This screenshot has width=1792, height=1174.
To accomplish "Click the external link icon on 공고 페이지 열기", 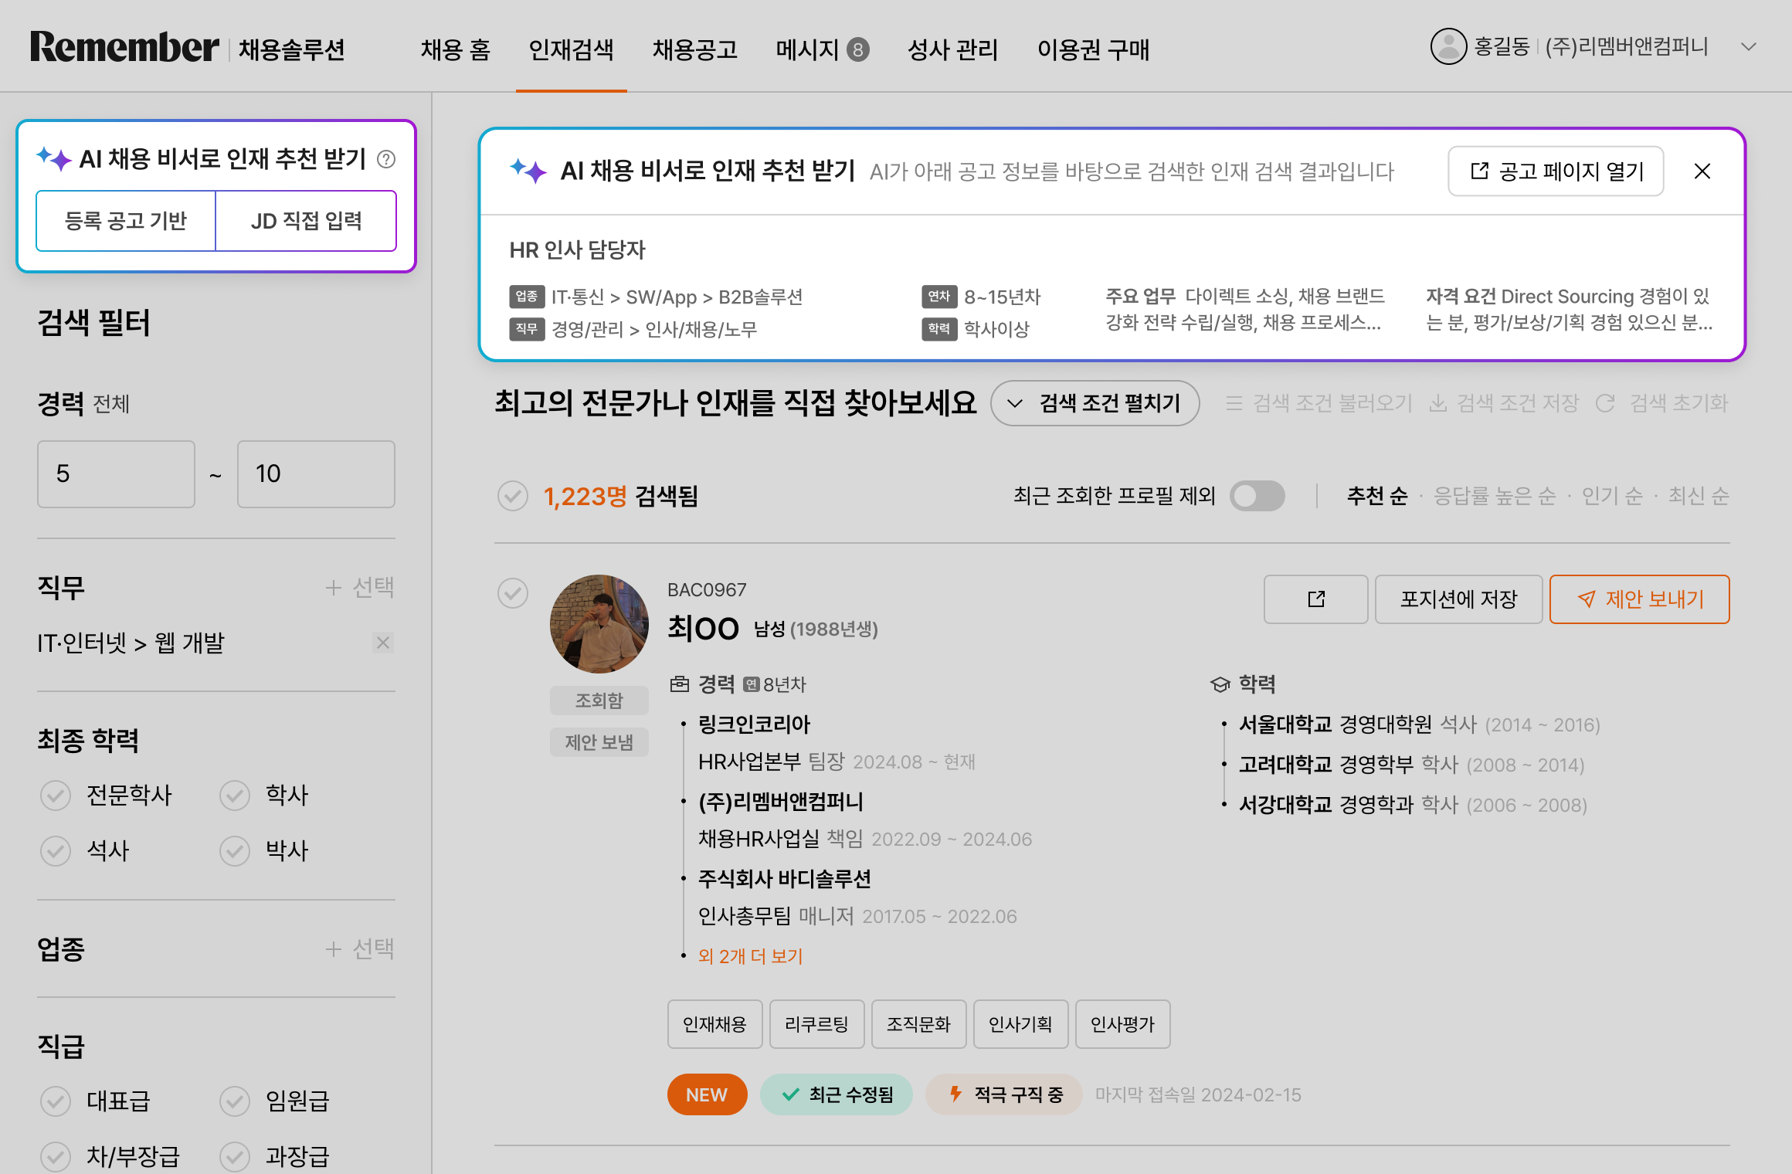I will 1480,171.
